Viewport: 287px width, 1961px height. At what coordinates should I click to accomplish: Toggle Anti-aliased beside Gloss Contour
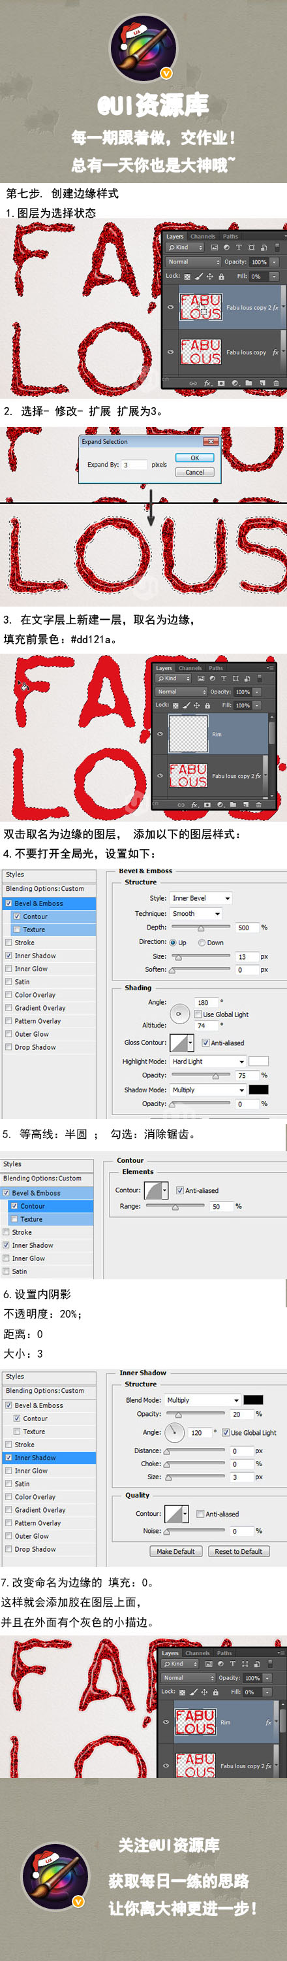coord(205,1043)
